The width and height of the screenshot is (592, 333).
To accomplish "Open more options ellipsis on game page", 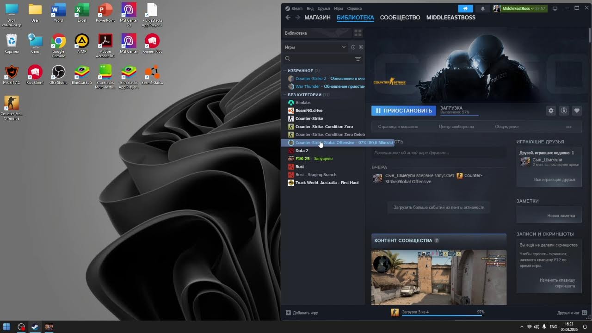I will [x=569, y=127].
